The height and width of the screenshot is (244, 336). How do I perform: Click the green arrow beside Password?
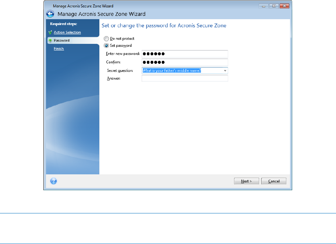[50, 40]
